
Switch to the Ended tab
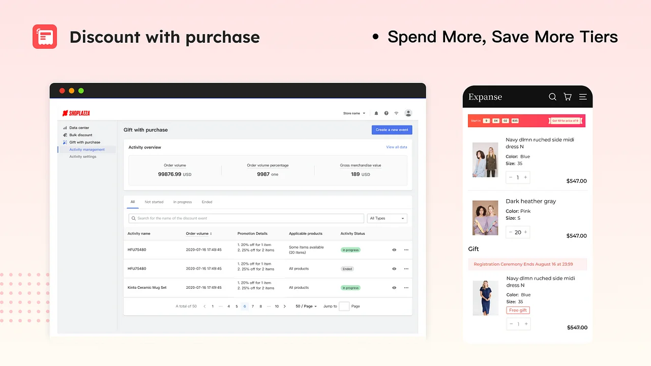click(207, 202)
